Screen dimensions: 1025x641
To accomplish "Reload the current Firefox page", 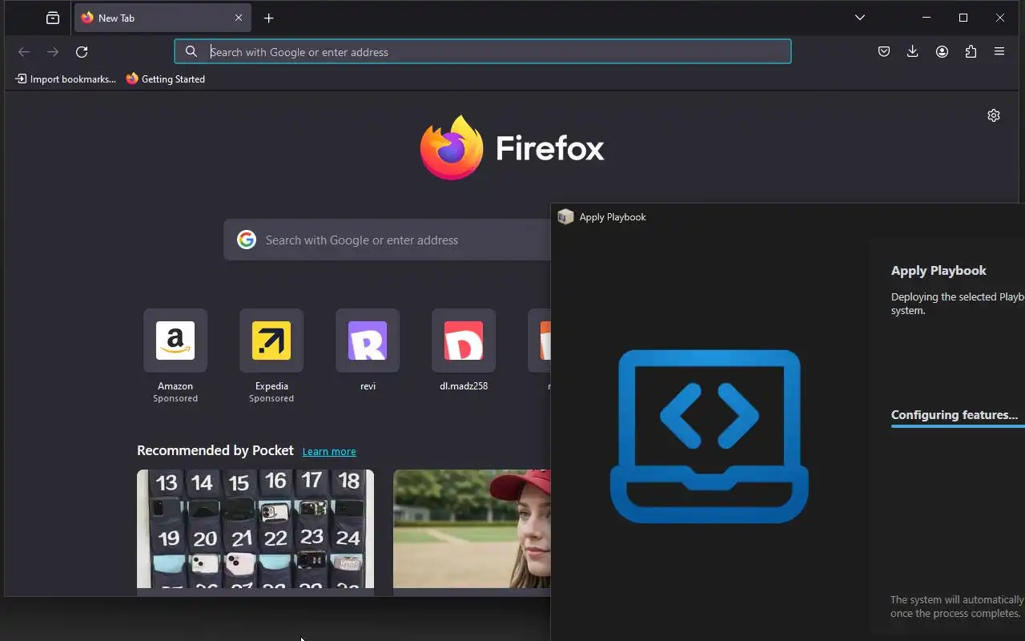I will coord(82,52).
